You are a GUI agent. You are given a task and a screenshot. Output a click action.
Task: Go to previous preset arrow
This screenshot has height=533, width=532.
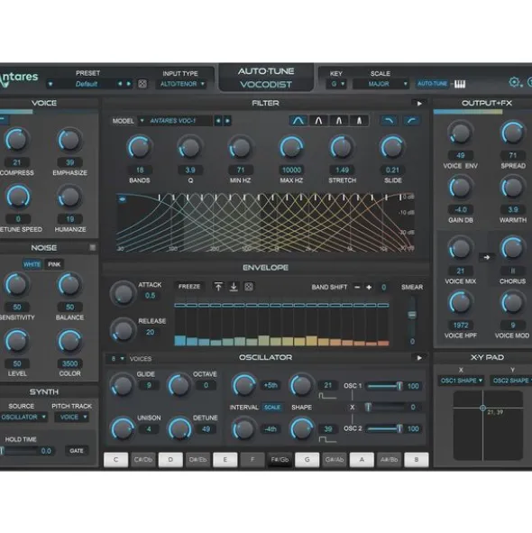click(120, 84)
